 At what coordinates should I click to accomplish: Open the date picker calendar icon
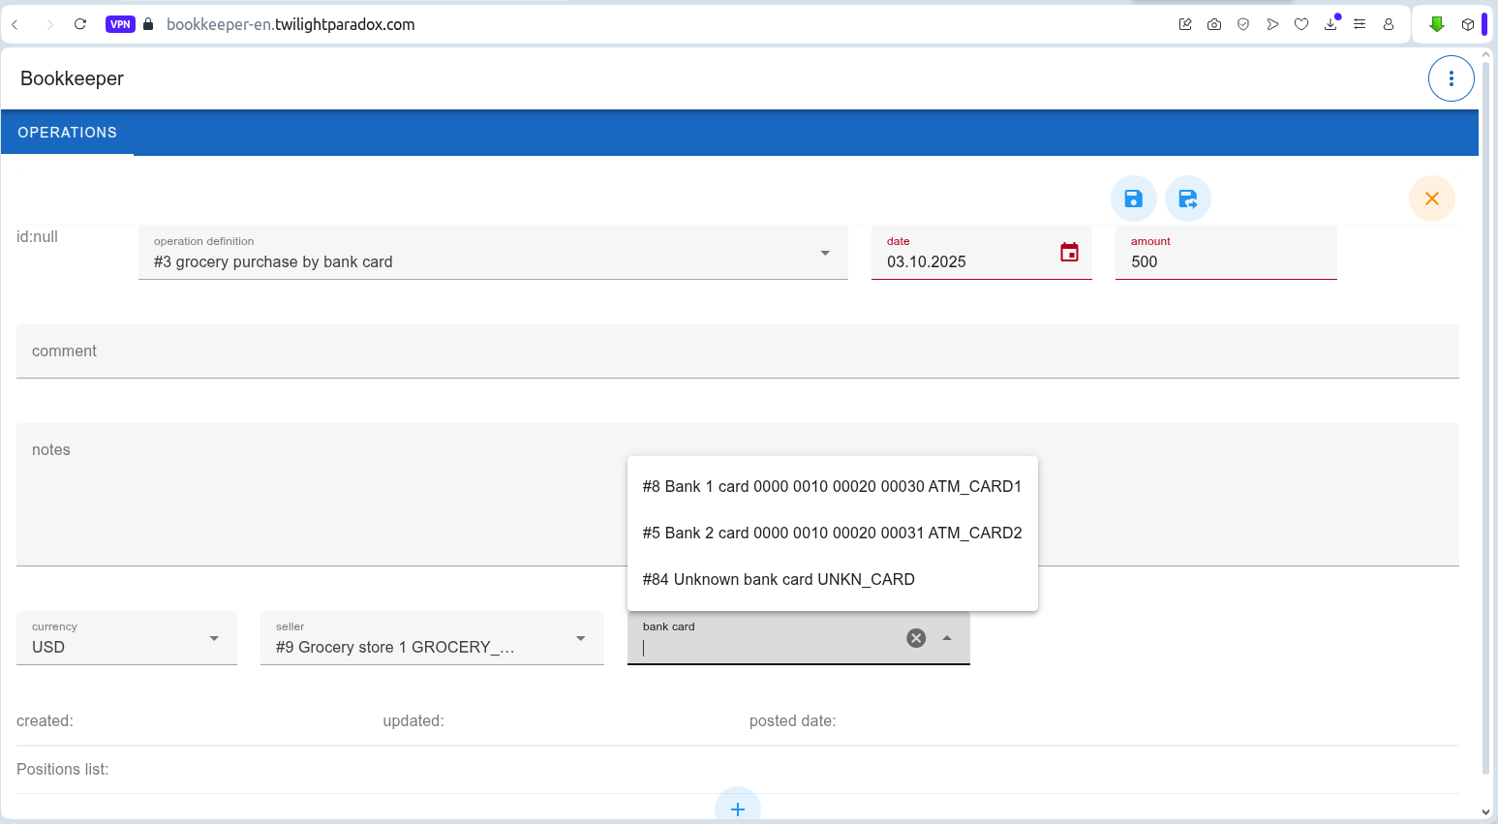[1069, 252]
